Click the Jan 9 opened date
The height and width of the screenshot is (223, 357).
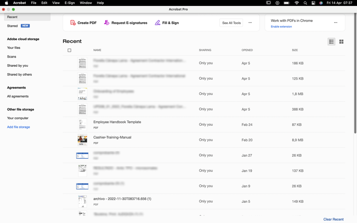(x=246, y=186)
